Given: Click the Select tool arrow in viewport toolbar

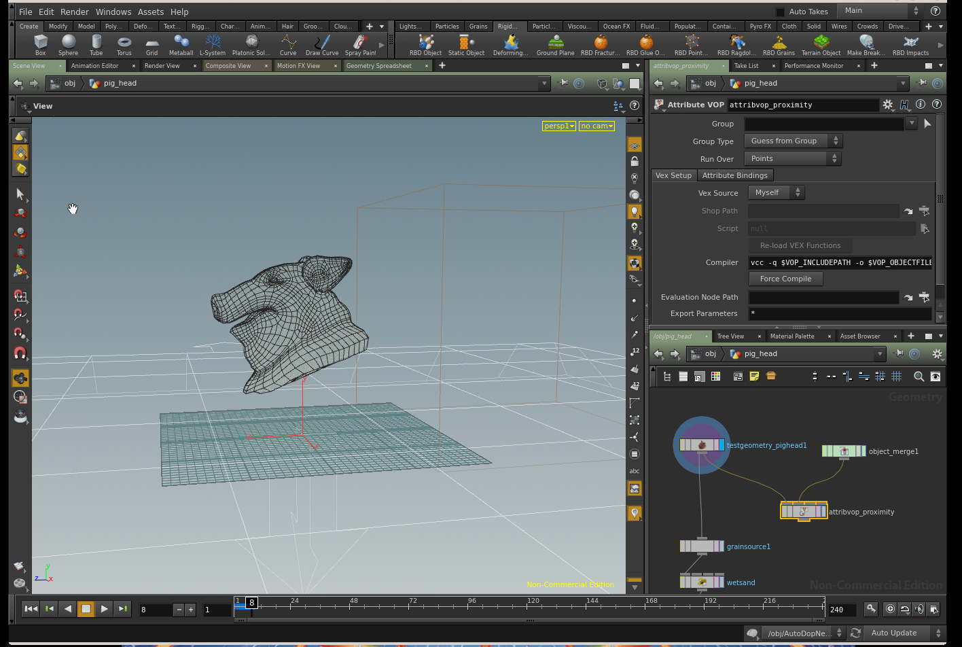Looking at the screenshot, I should [x=20, y=194].
